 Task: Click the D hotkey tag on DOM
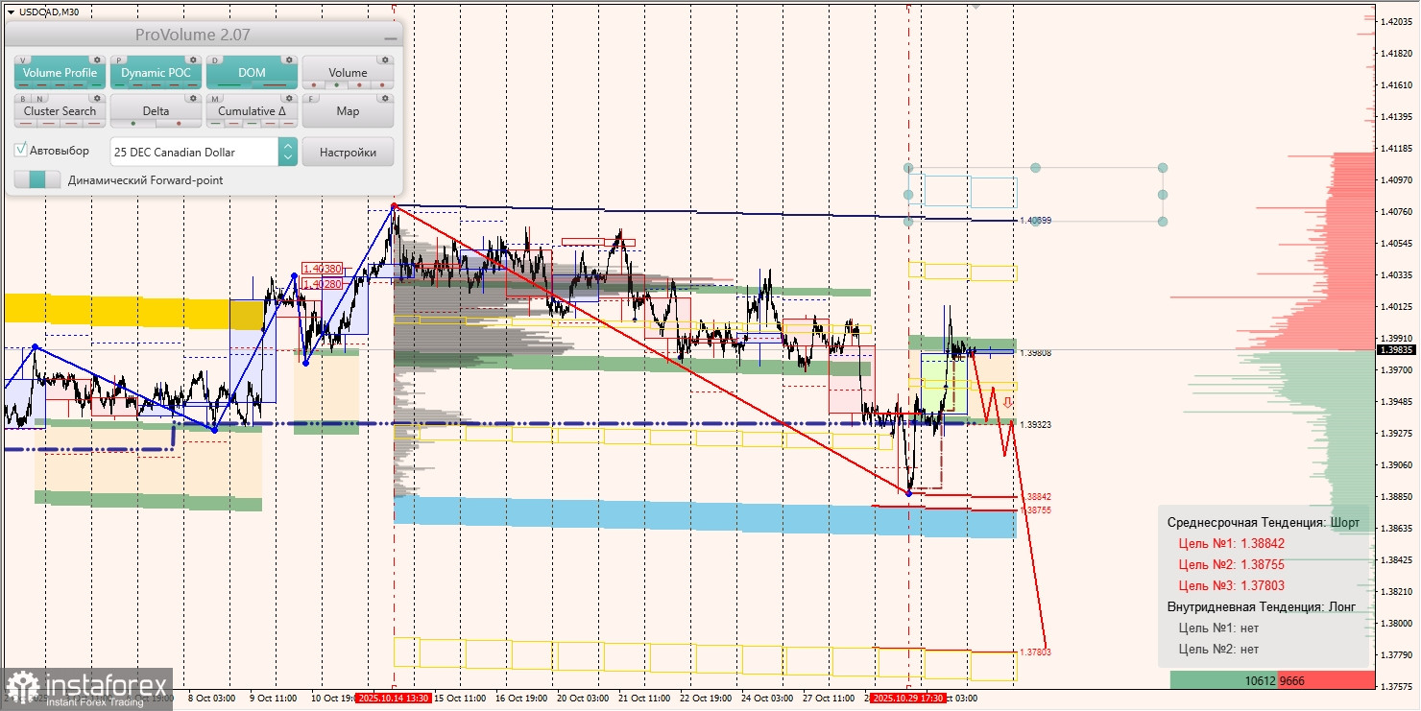click(216, 59)
